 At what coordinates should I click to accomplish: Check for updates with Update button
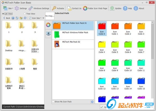click(116, 8)
